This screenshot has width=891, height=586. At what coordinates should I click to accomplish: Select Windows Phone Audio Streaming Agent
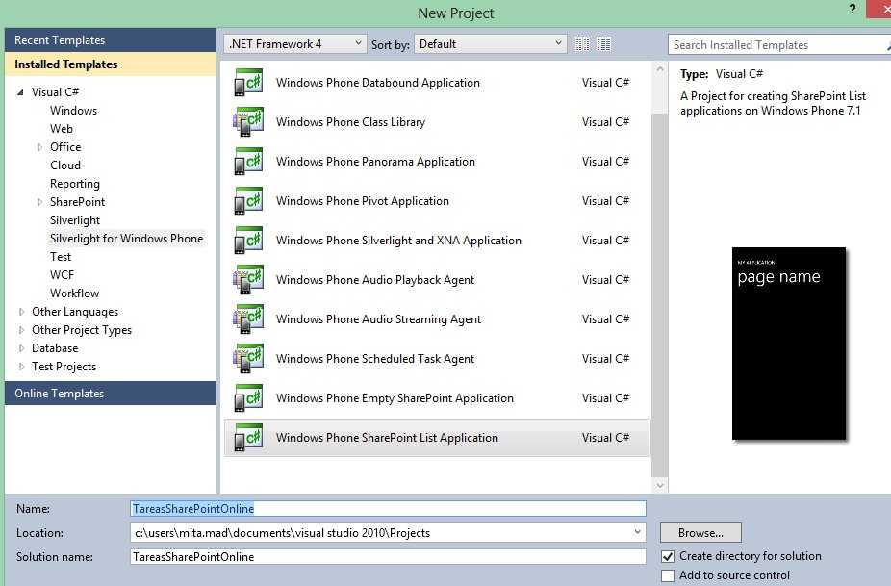[437, 318]
